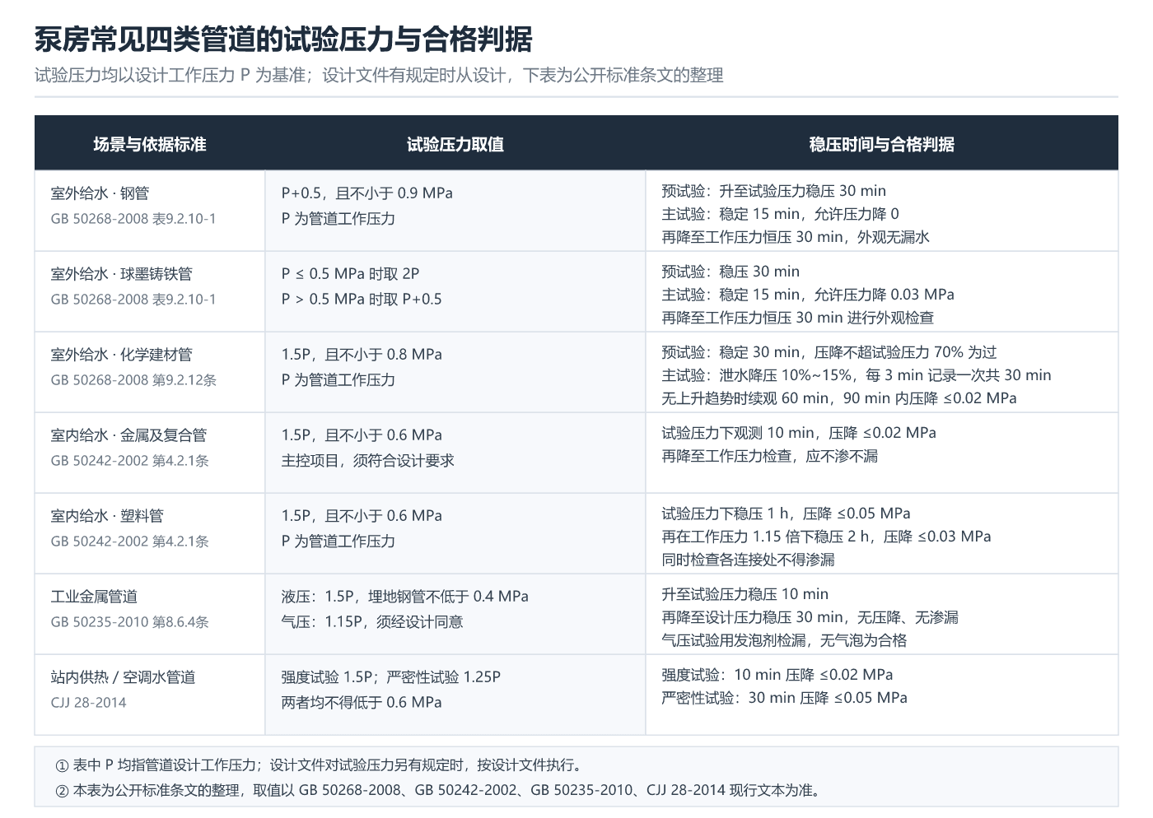Click the text 主试验：稳定 15 min，允许压力降 0.03 MPa
This screenshot has height=818, width=1153.
coord(808,295)
